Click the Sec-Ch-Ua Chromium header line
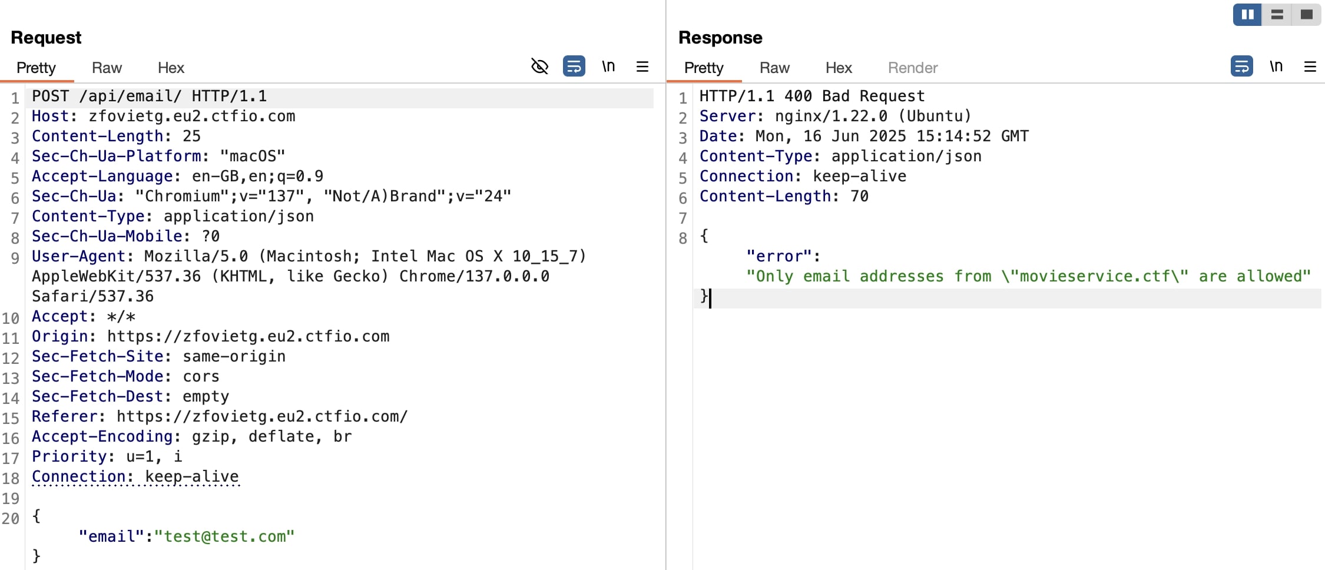The width and height of the screenshot is (1325, 570). click(x=271, y=196)
